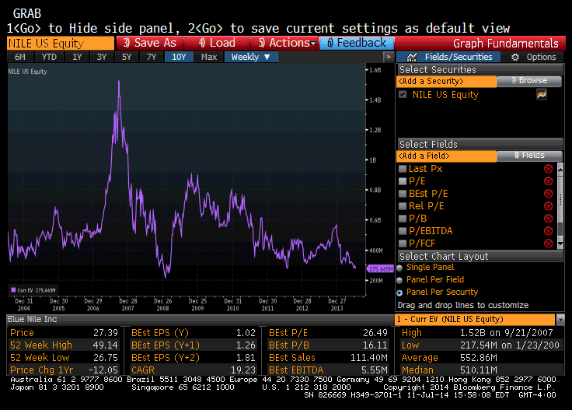
Task: Click the Browse securities button
Action: pos(529,81)
